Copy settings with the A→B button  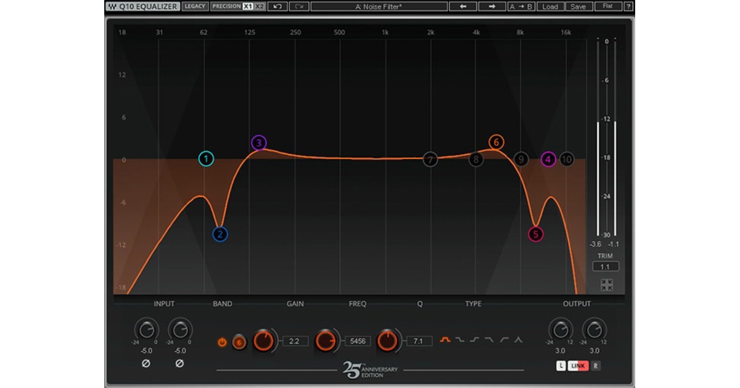pyautogui.click(x=520, y=6)
